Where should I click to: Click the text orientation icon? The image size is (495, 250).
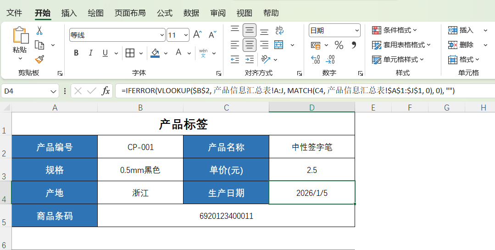click(266, 59)
